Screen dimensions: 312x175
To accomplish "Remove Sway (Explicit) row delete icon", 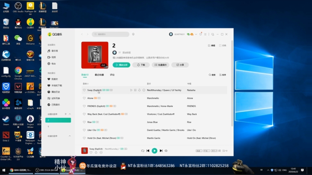I will pyautogui.click(x=144, y=90).
